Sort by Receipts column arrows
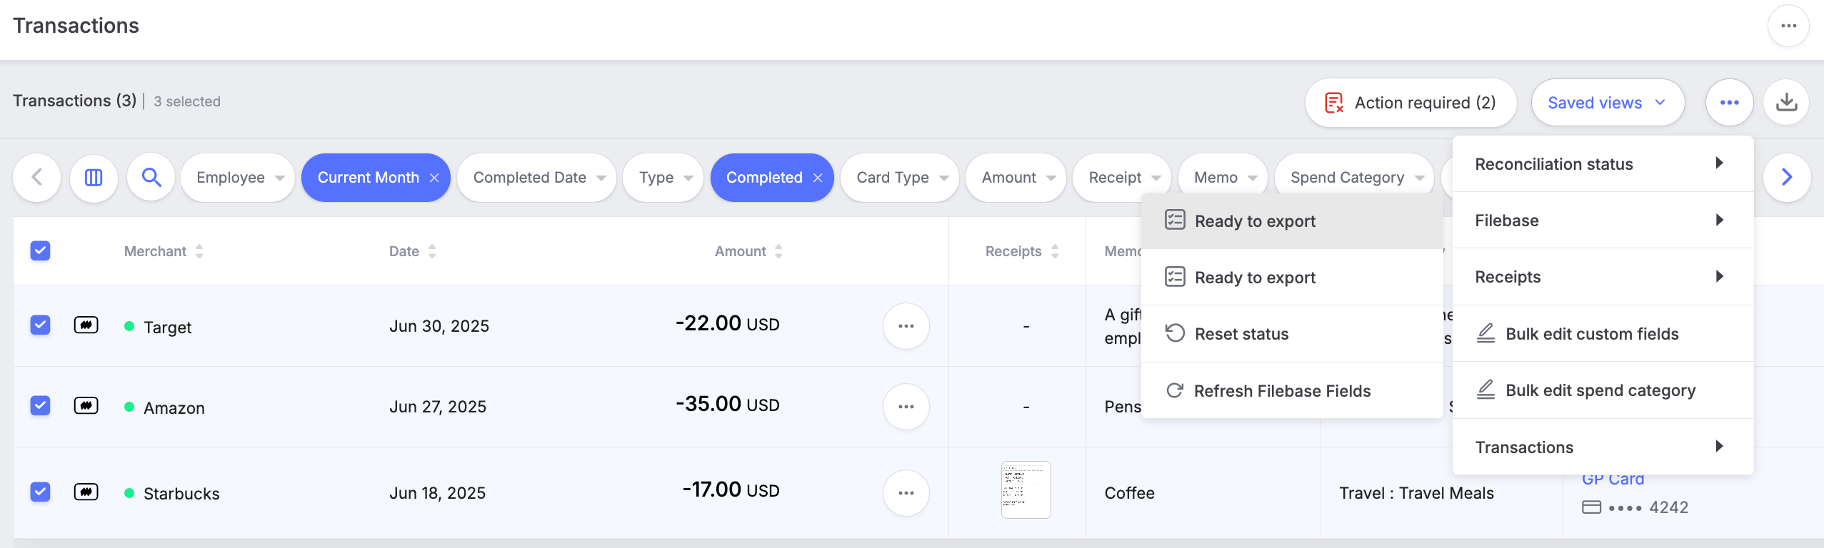The image size is (1824, 548). coord(1055,251)
